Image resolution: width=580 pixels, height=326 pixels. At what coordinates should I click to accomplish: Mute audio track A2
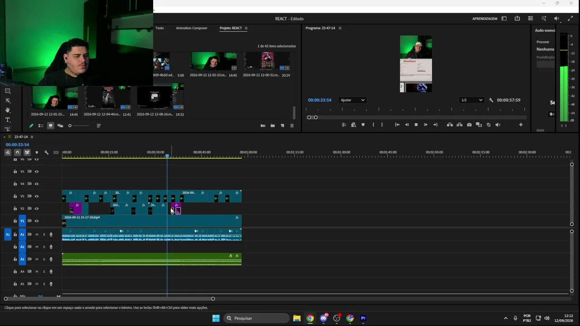point(37,247)
